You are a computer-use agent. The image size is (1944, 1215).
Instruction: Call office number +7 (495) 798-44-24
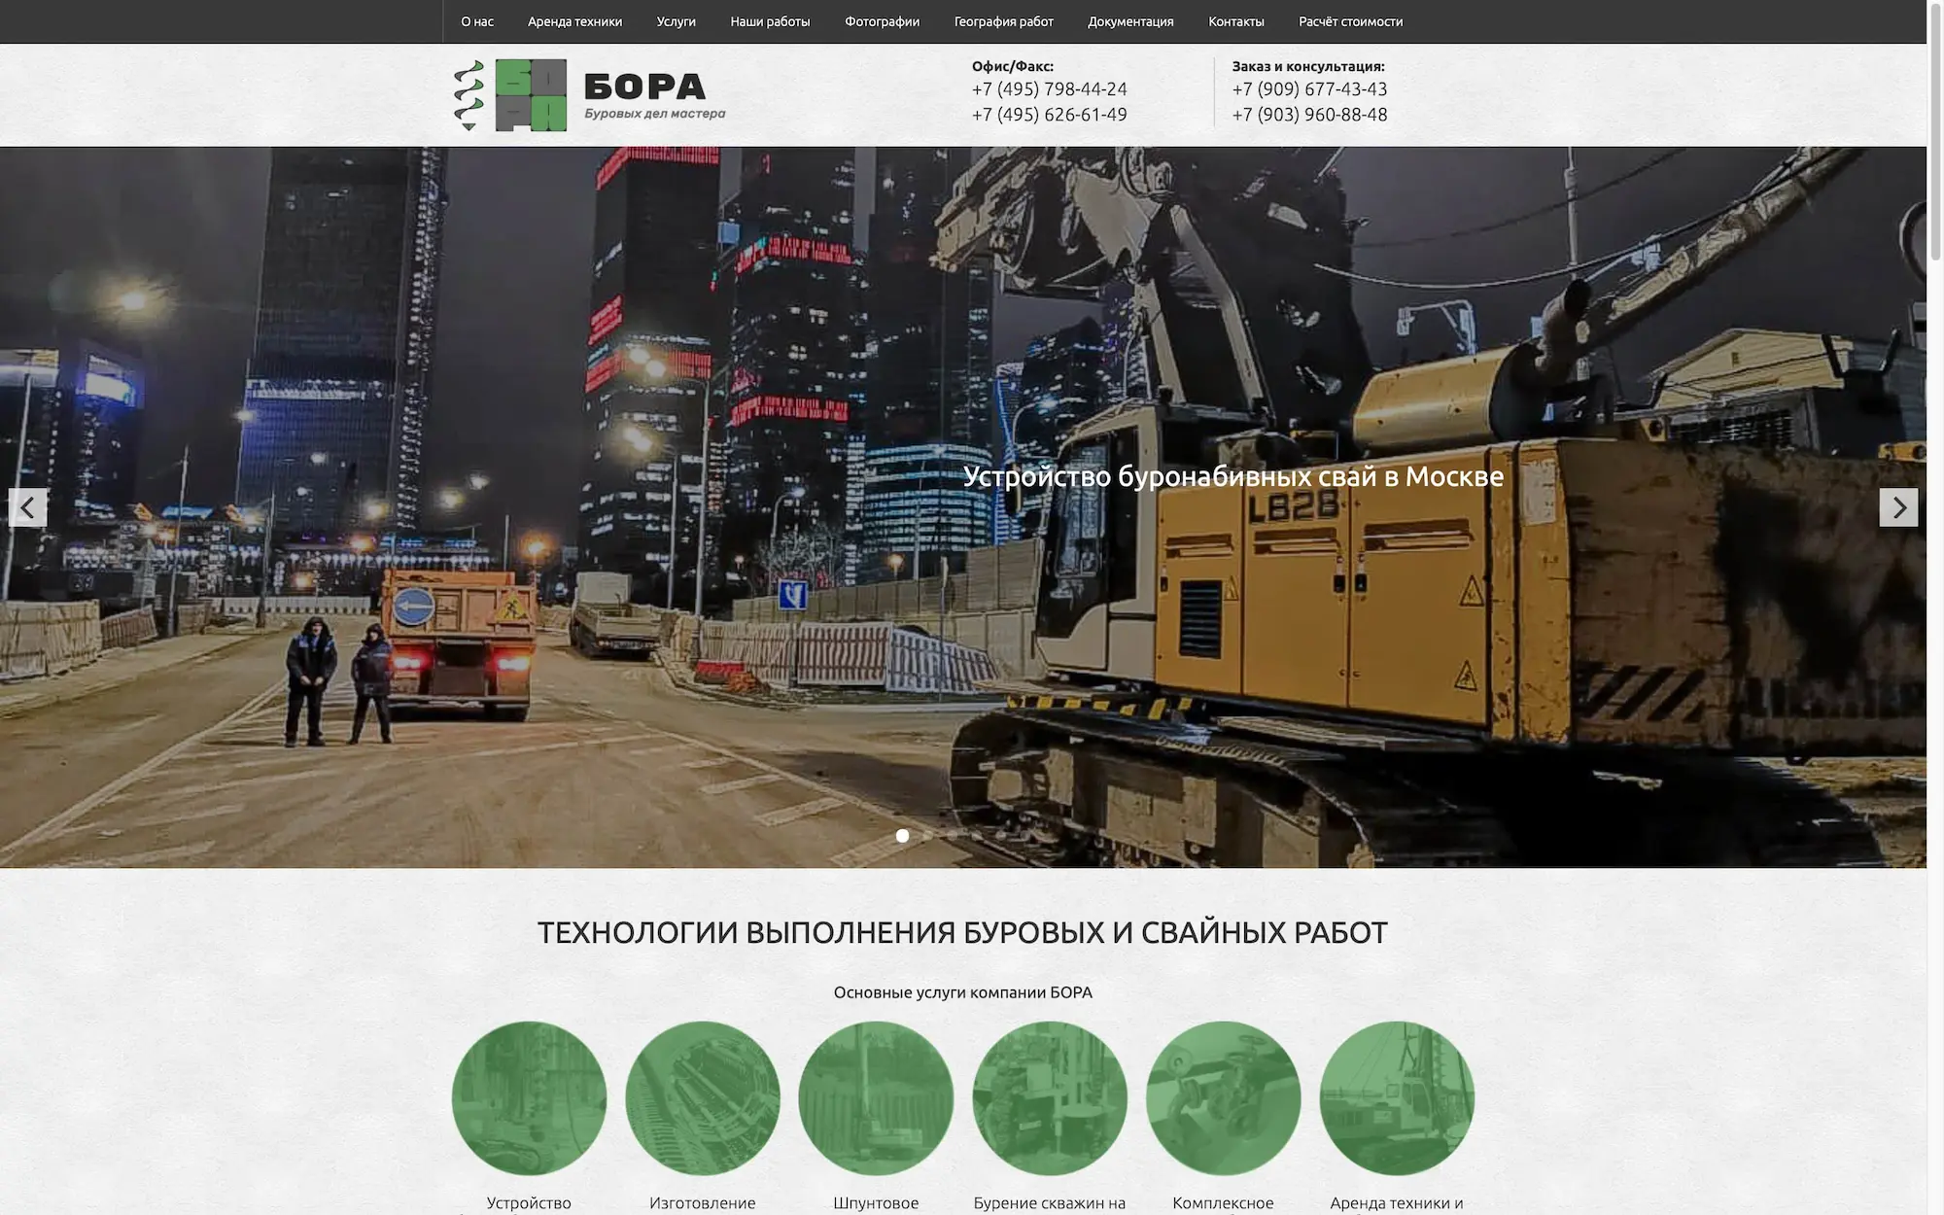coord(1049,89)
